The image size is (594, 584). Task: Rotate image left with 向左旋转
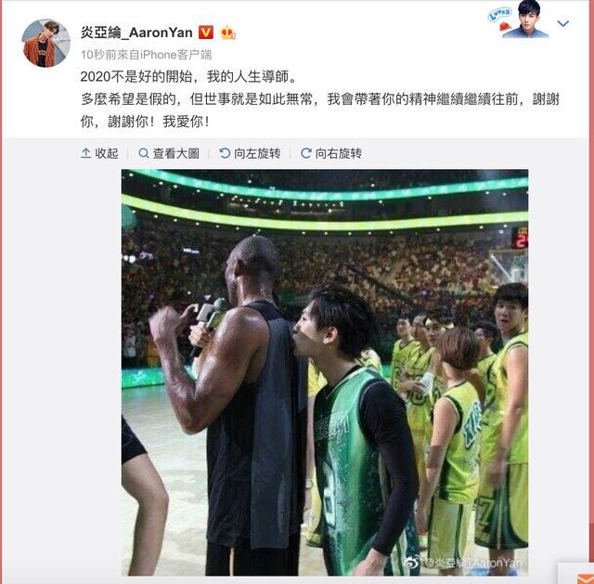click(x=250, y=153)
